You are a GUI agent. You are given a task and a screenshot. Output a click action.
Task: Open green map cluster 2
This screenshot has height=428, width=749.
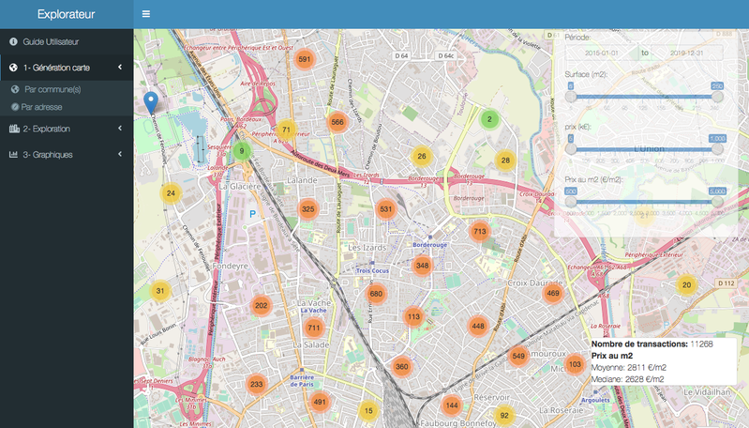pos(489,119)
